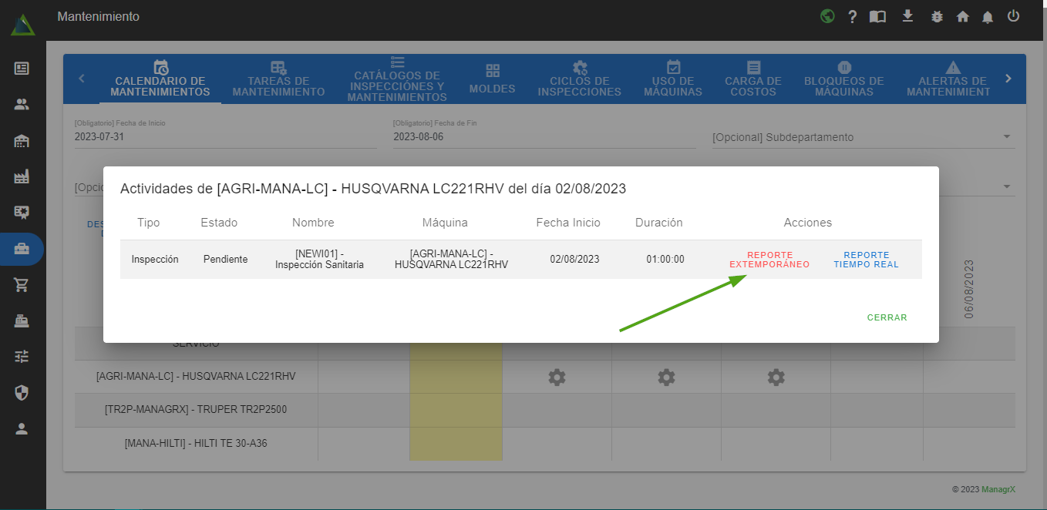Click Reporte Tiempo Real button
This screenshot has height=510, width=1047.
(x=866, y=260)
